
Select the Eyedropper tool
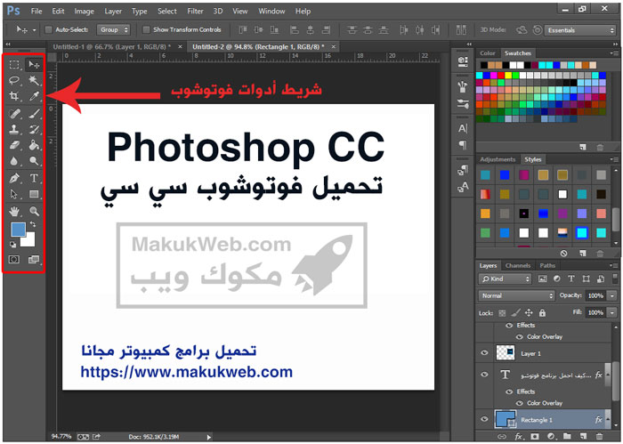tap(34, 96)
